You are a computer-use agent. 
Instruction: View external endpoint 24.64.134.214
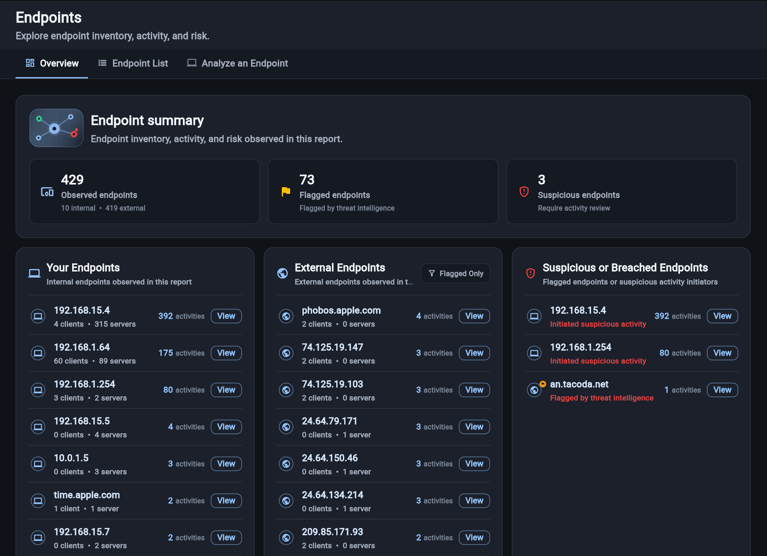click(x=474, y=501)
